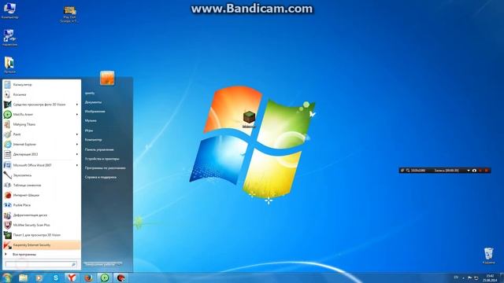Open Yandex browser from taskbar
504x283 pixels.
coord(72,277)
